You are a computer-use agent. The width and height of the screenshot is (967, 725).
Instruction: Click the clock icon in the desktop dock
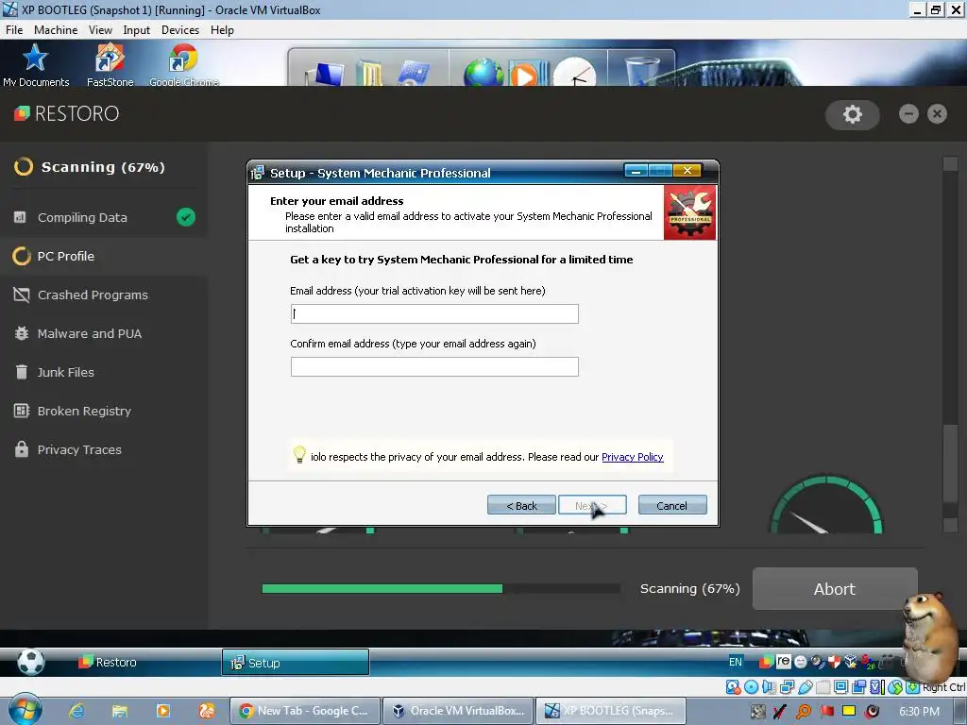(575, 72)
